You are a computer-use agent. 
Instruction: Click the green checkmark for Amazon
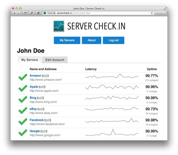click(23, 77)
